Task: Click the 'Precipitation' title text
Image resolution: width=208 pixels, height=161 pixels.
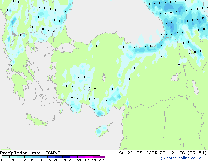Action: coord(14,153)
